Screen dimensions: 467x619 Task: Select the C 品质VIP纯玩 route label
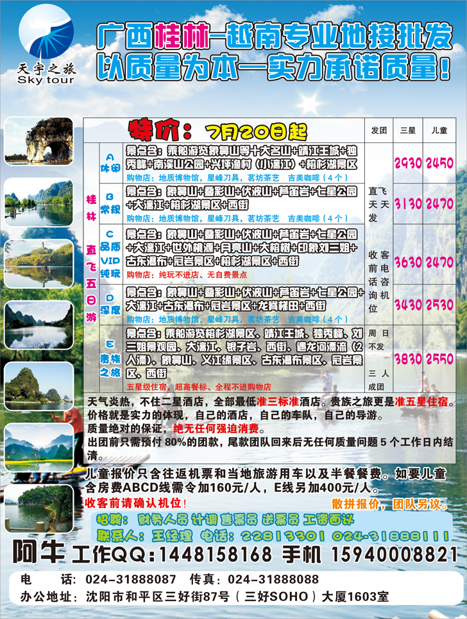coord(110,254)
